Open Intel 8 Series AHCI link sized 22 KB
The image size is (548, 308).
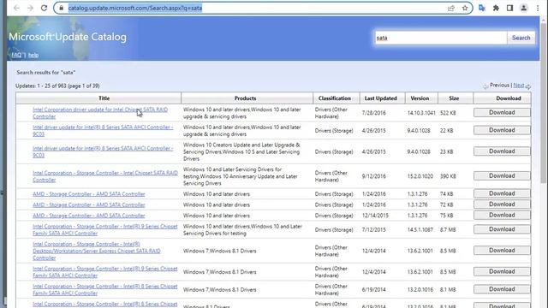pyautogui.click(x=103, y=131)
